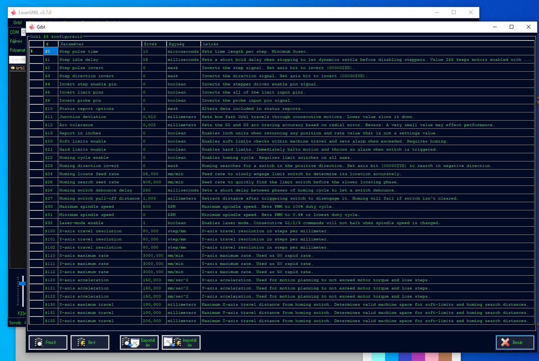
Task: Click the Egység column header
Action: click(183, 44)
